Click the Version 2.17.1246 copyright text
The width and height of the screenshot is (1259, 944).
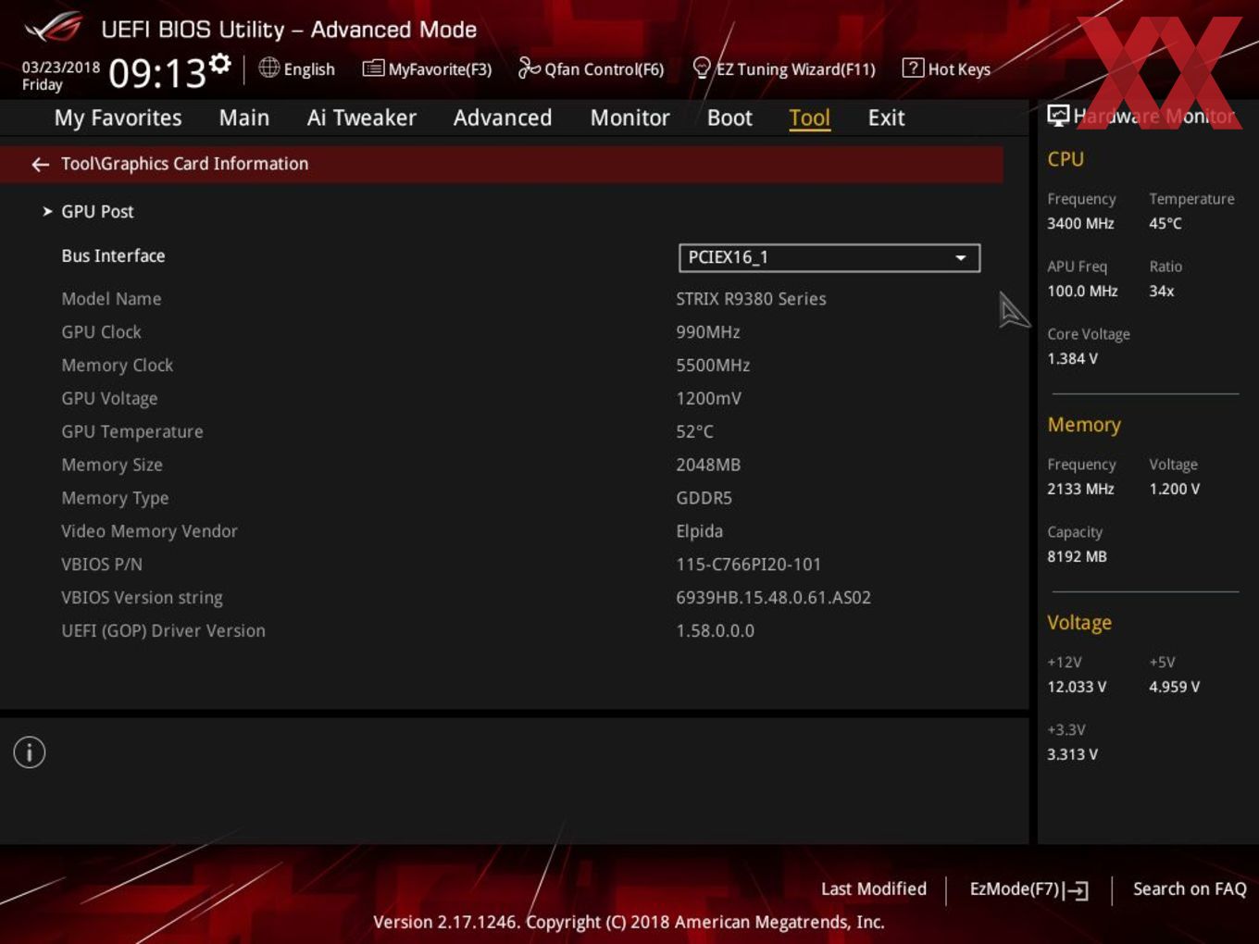point(629,922)
